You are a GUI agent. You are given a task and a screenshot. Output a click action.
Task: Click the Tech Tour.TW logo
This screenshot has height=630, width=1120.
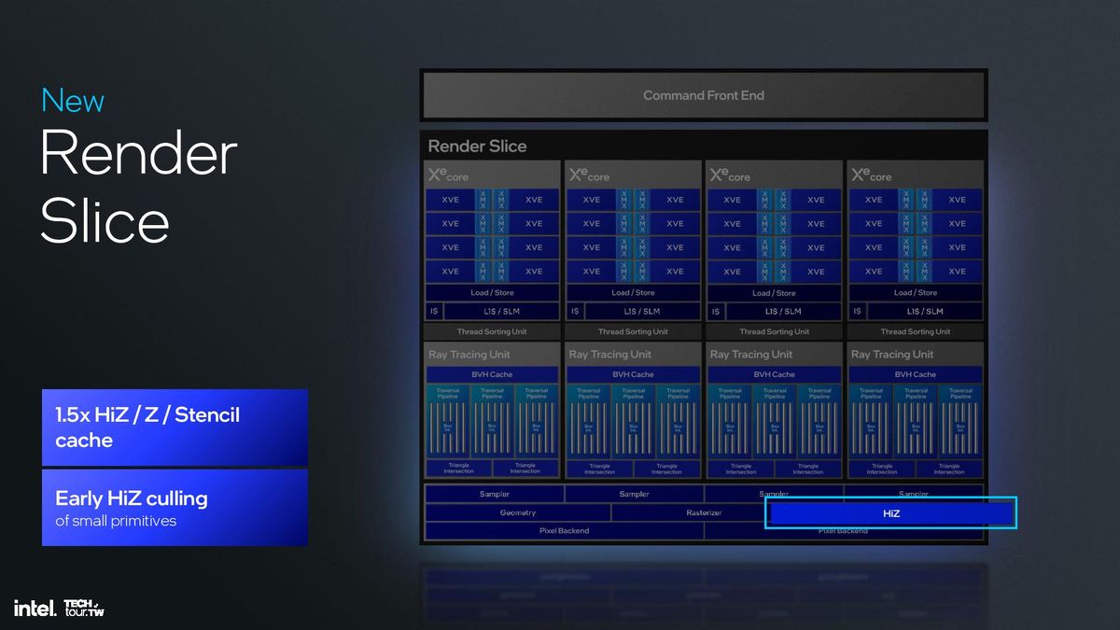[x=83, y=608]
